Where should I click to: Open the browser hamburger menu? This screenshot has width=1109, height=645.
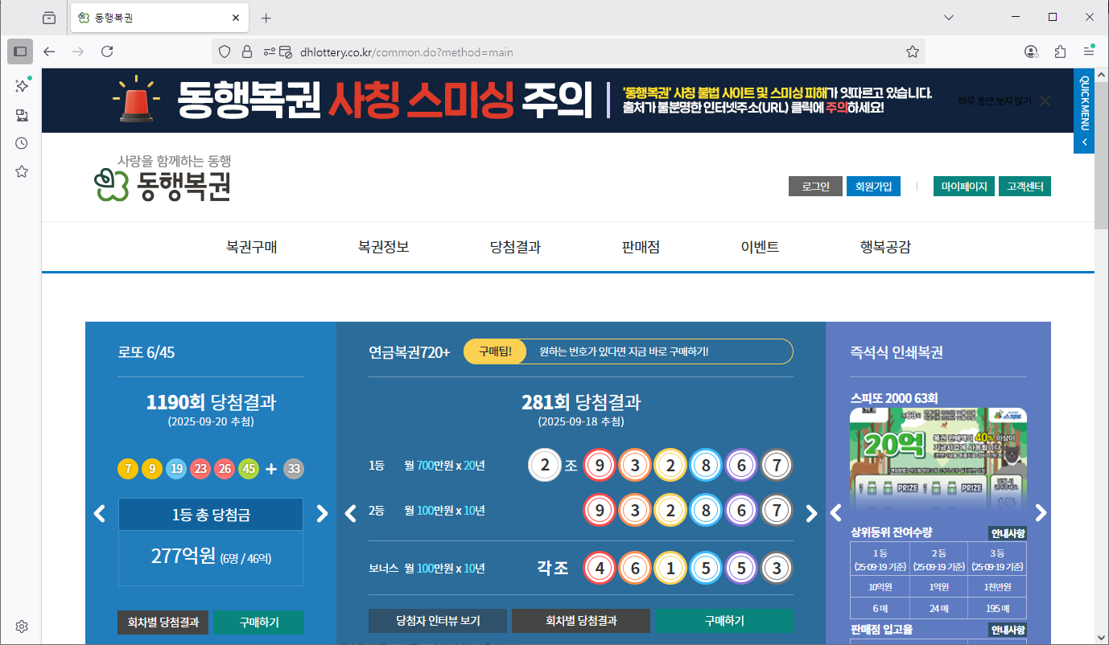click(x=1089, y=51)
